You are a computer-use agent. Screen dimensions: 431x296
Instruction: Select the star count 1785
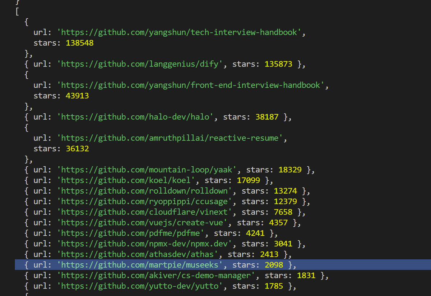[x=274, y=286]
